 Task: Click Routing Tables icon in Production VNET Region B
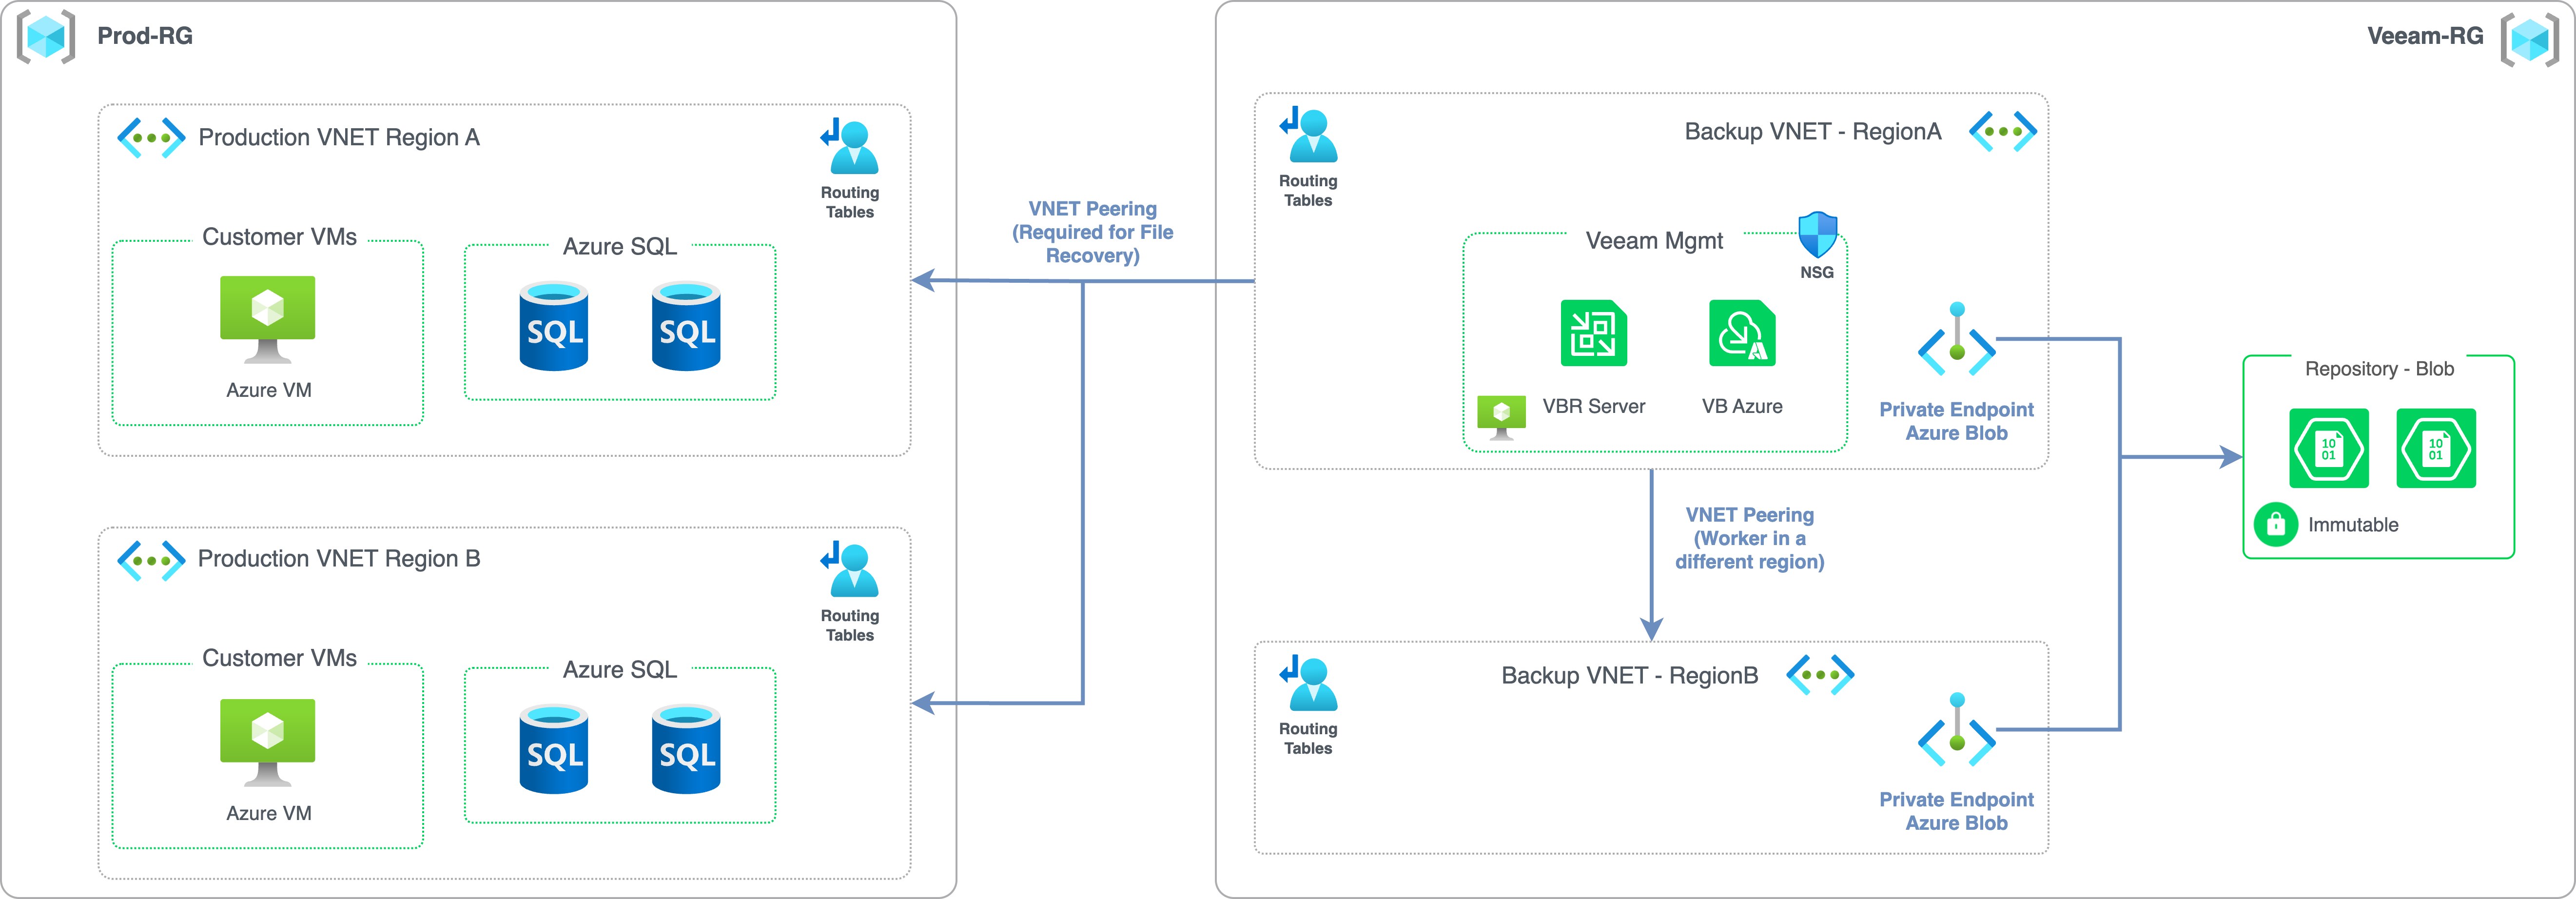(850, 569)
